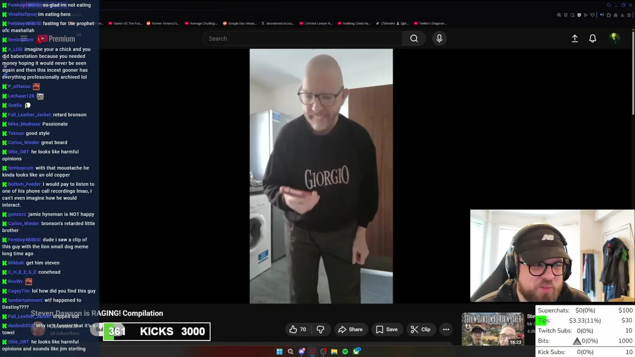Viewport: 635px width, 357px height.
Task: Open YouTube notifications bell
Action: pos(592,39)
